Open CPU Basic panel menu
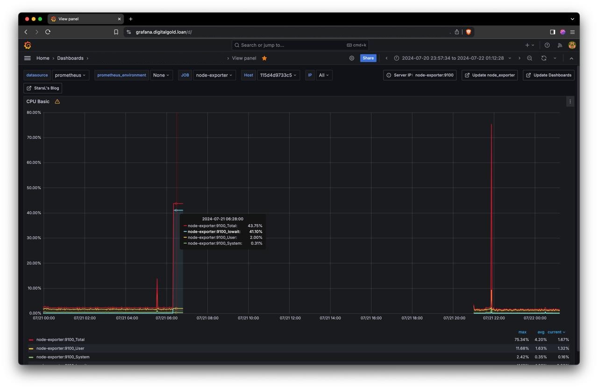The image size is (598, 389). tap(570, 101)
